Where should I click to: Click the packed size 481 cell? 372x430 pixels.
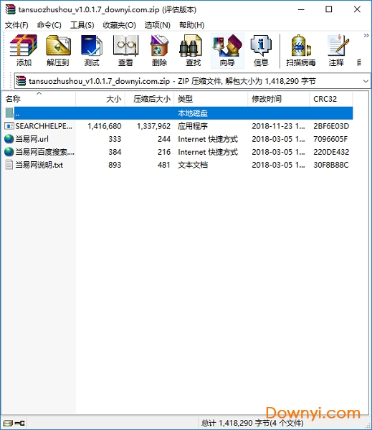[x=163, y=165]
